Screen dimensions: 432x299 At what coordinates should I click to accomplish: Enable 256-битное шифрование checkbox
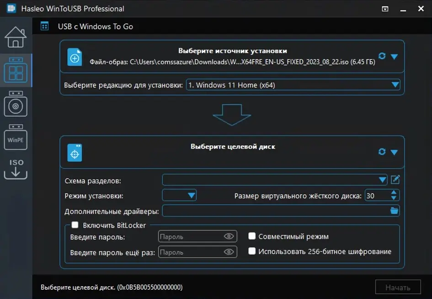click(x=251, y=251)
